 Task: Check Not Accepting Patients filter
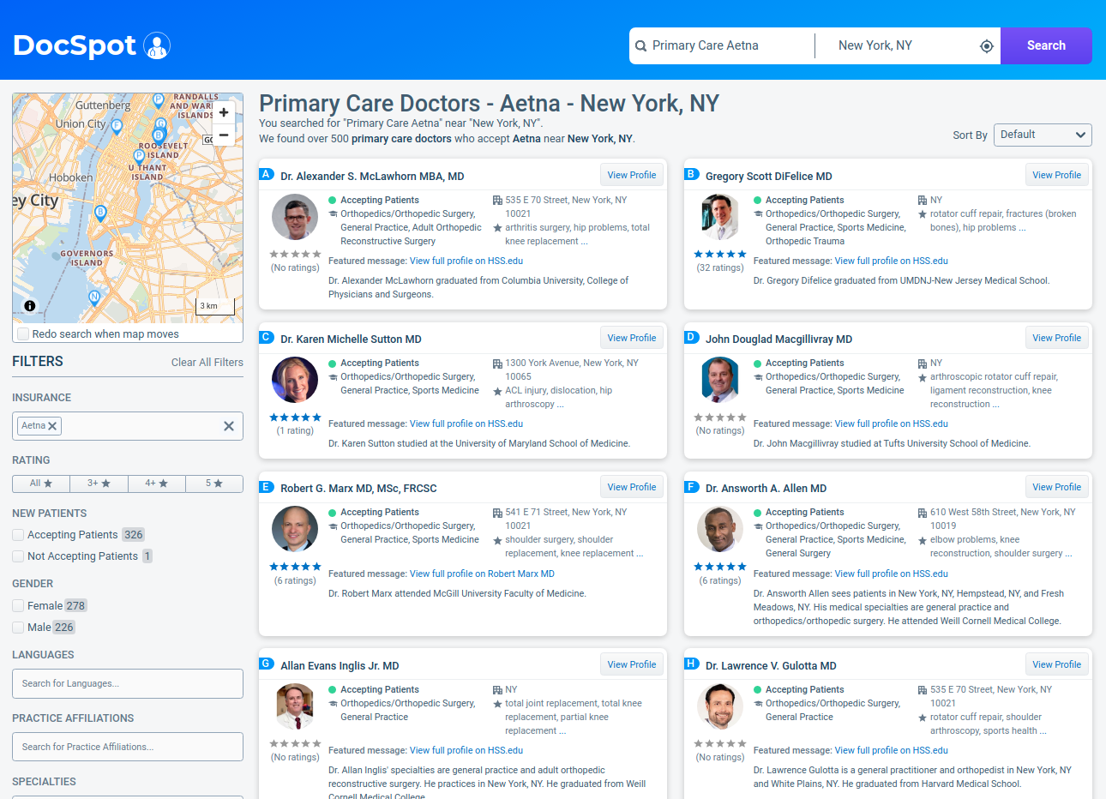tap(18, 556)
